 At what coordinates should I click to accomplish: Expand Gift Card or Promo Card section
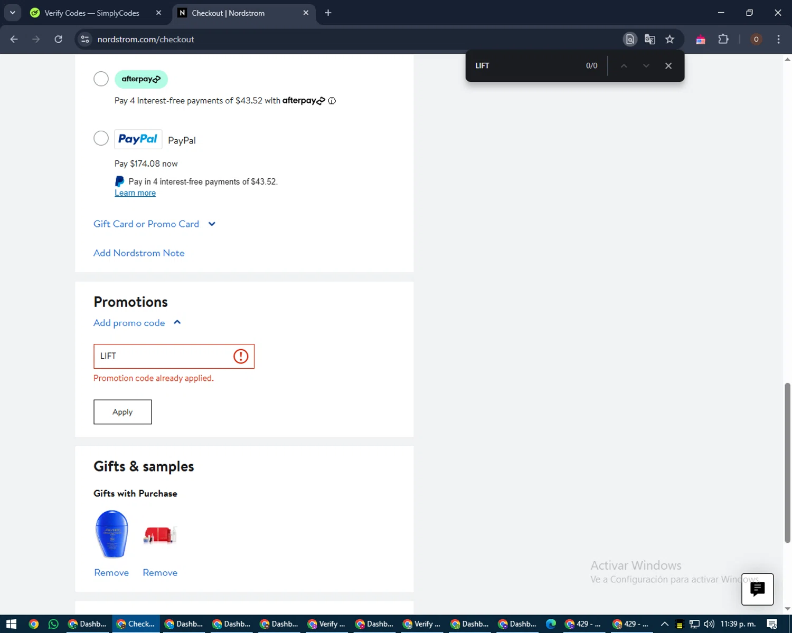pyautogui.click(x=155, y=224)
